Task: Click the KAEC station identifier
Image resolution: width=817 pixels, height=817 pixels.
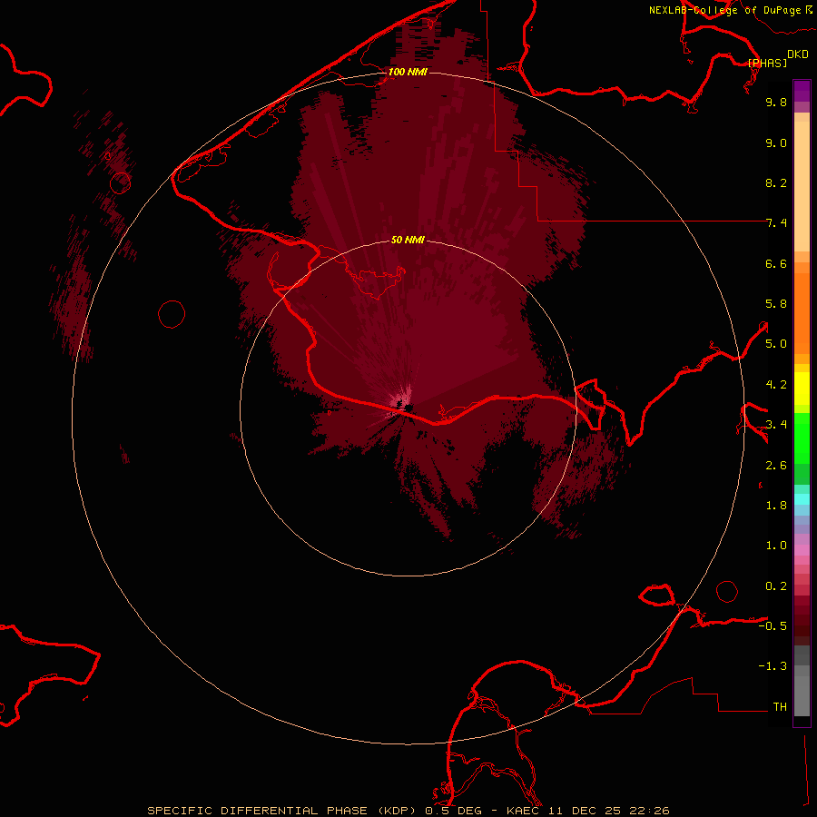Action: coord(524,811)
